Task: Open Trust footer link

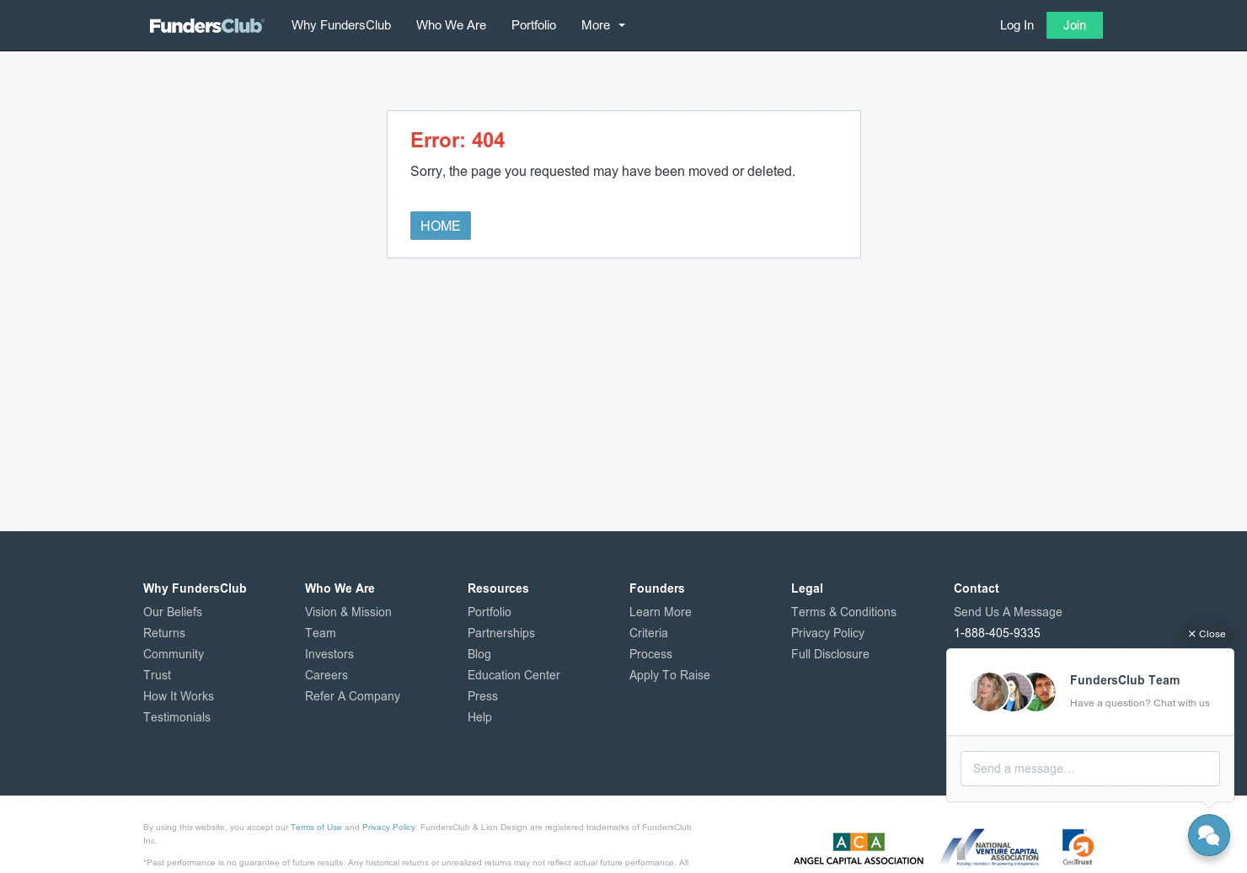Action: 157,675
